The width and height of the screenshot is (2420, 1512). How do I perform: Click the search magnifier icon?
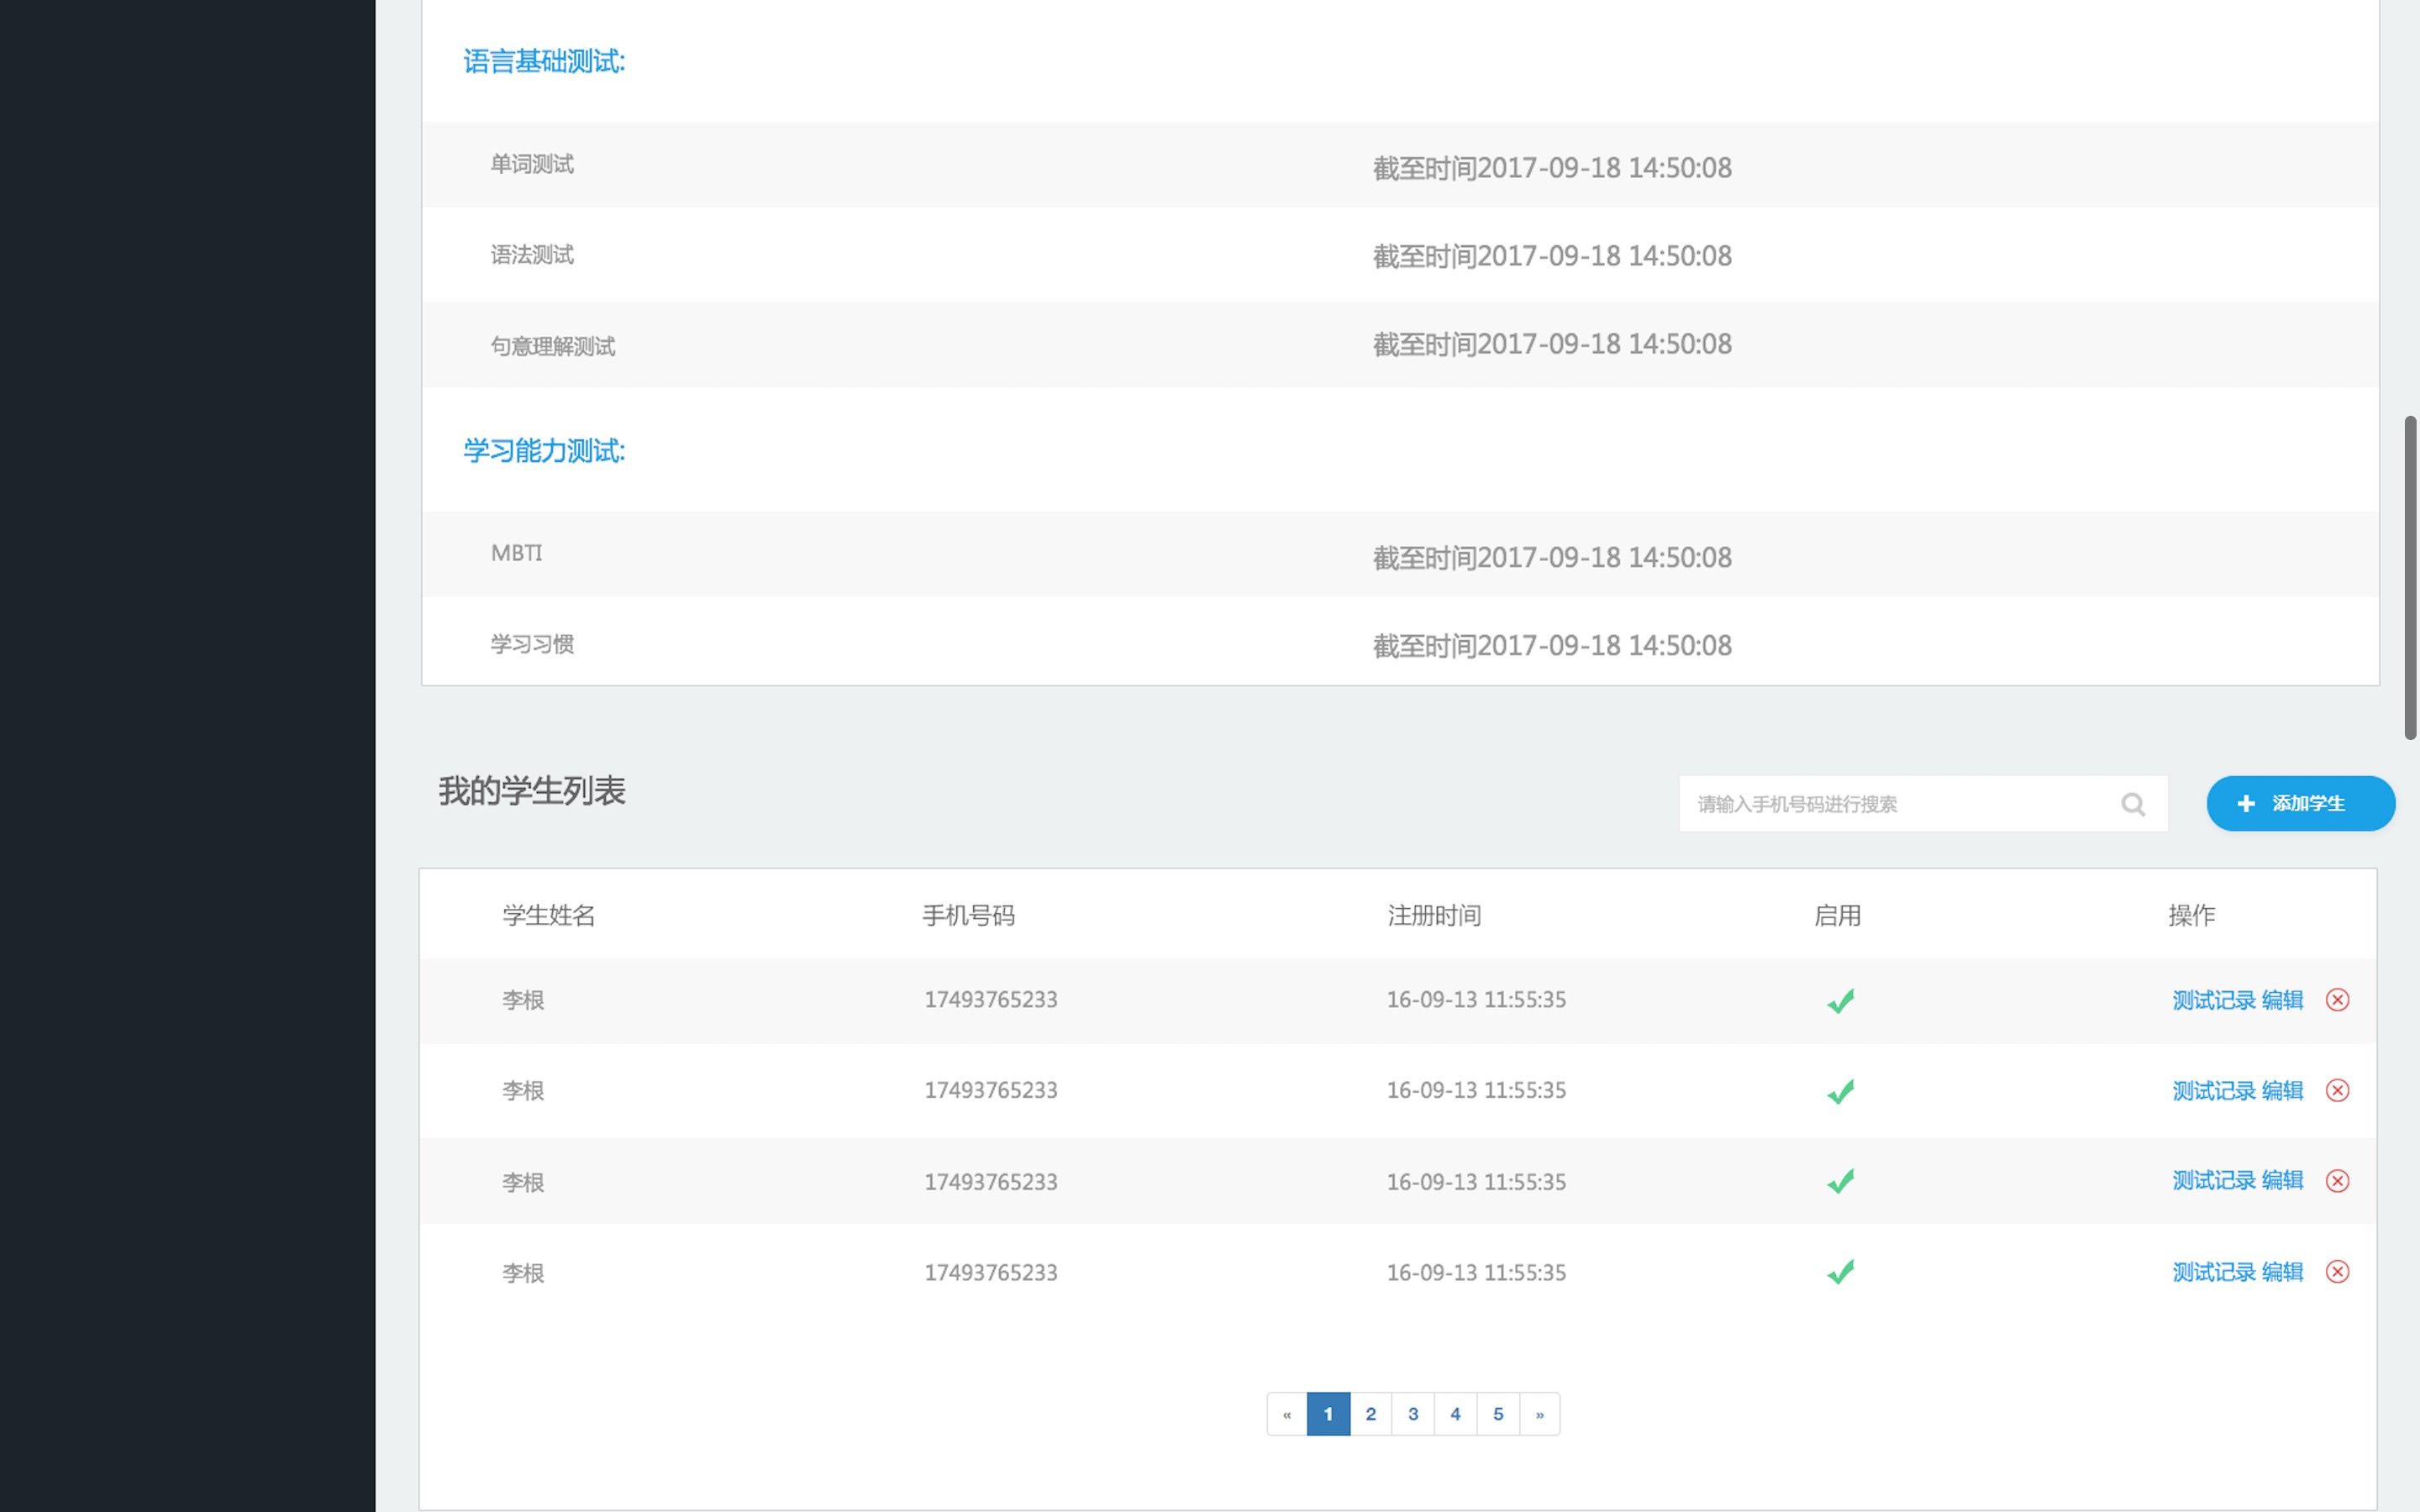coord(2132,804)
